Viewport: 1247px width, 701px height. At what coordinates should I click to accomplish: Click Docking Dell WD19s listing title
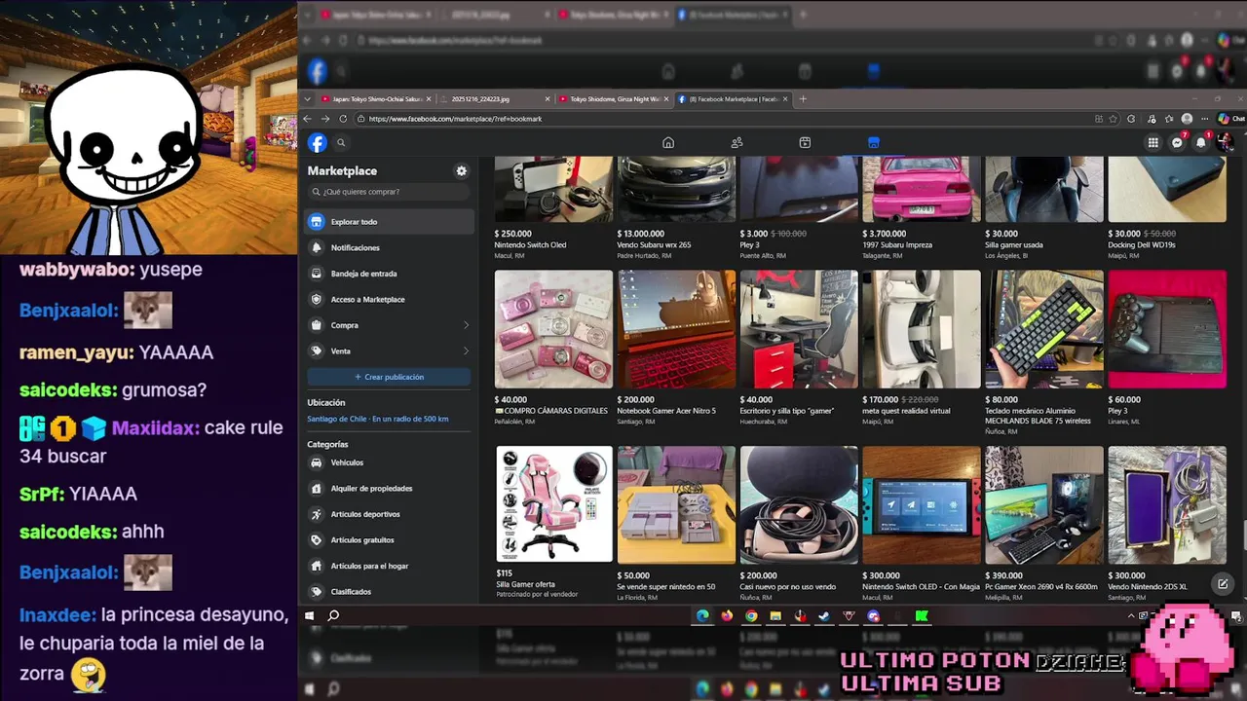(x=1144, y=245)
